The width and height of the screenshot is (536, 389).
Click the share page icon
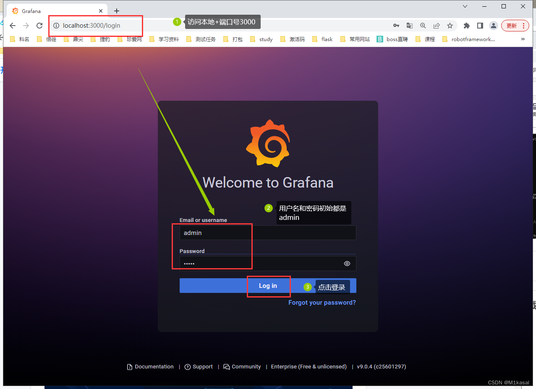click(x=437, y=26)
